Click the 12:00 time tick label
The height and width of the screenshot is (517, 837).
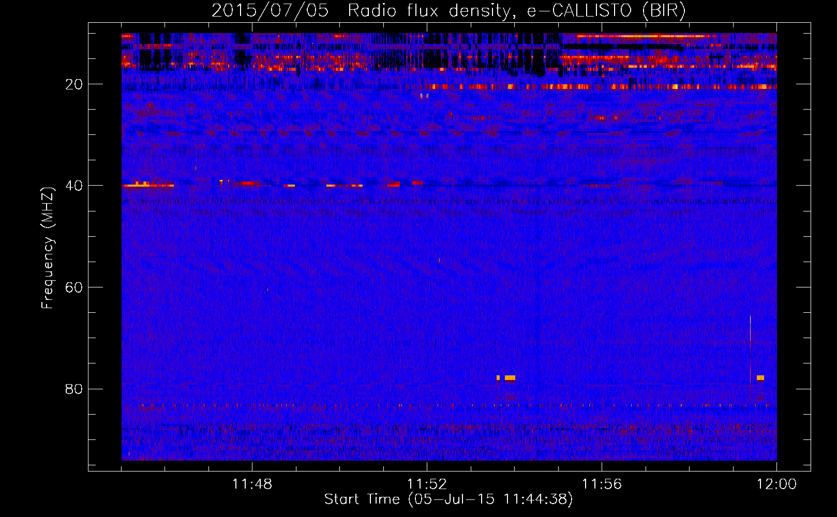[x=776, y=484]
